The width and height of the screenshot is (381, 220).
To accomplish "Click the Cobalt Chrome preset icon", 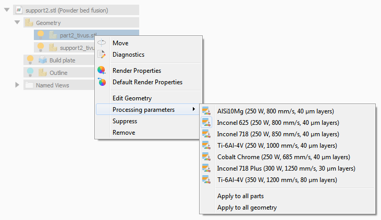I will [206, 157].
